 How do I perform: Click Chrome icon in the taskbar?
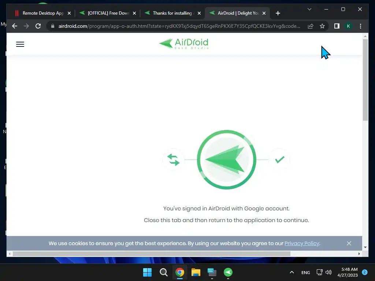pos(179,272)
